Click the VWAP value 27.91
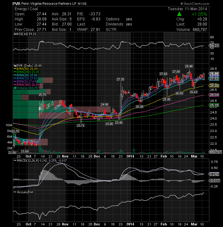 (95, 30)
